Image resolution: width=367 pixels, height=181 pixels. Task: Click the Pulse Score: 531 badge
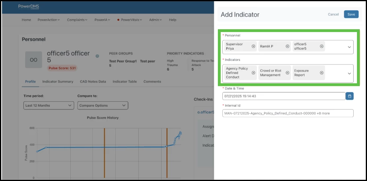pos(62,68)
